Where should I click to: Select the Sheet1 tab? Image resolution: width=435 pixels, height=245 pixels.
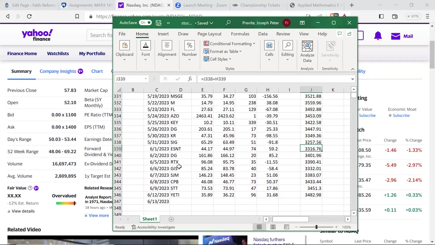tap(150, 219)
